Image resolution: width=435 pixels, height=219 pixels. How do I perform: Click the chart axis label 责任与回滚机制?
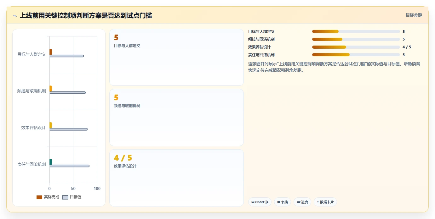tap(31, 164)
